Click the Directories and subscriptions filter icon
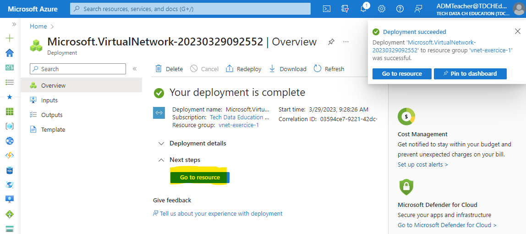 click(x=345, y=9)
